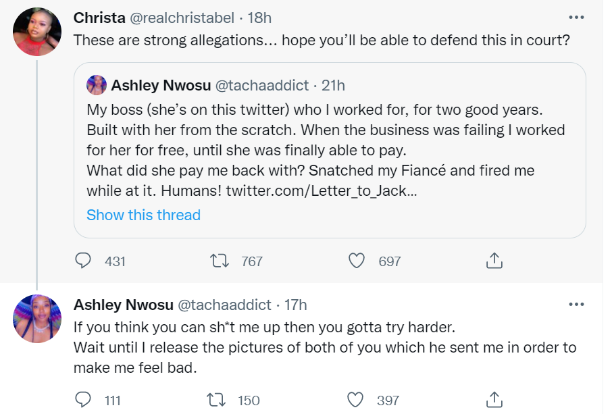This screenshot has height=414, width=612.
Task: Reply to Christa's tweet
Action: pyautogui.click(x=83, y=261)
